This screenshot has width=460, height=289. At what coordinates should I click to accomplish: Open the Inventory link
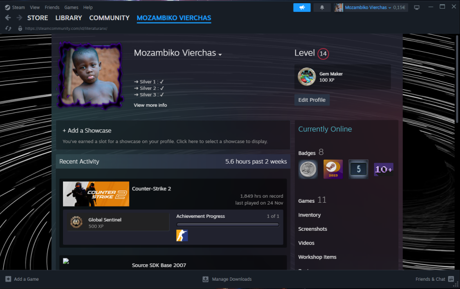(309, 215)
